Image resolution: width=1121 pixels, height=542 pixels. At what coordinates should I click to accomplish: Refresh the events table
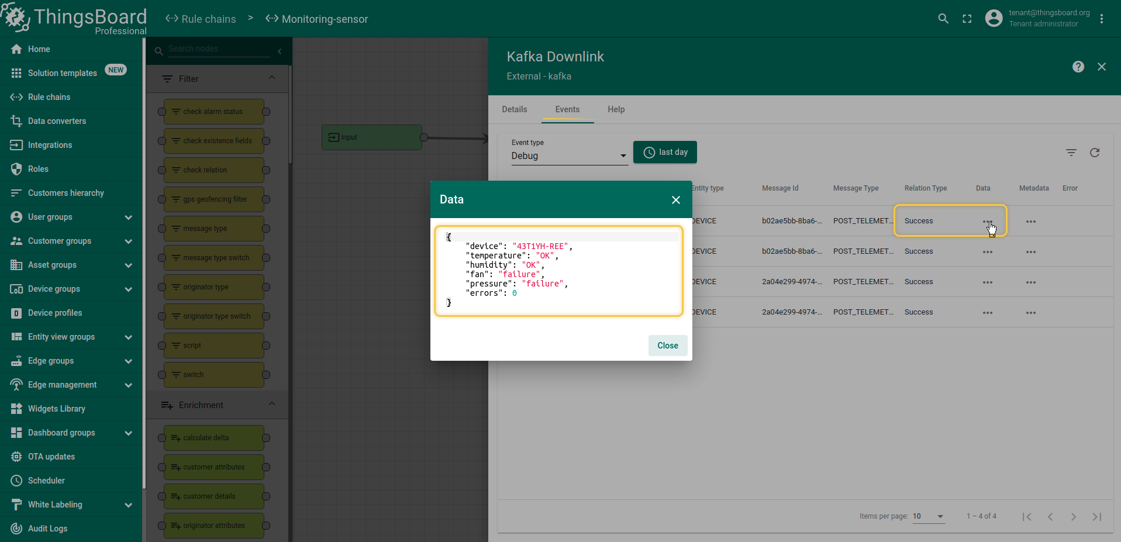(x=1095, y=153)
